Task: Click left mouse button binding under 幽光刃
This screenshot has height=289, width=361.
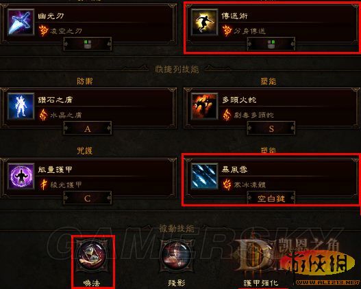Action: [88, 44]
